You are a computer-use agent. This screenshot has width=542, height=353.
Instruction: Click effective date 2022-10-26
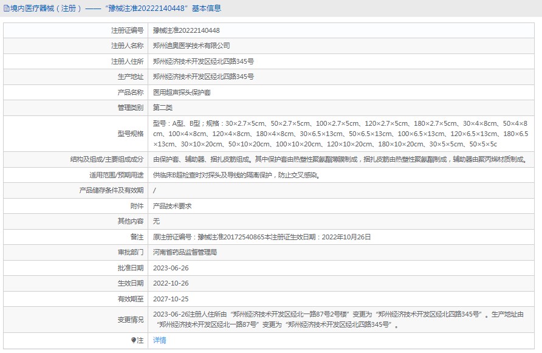[171, 283]
